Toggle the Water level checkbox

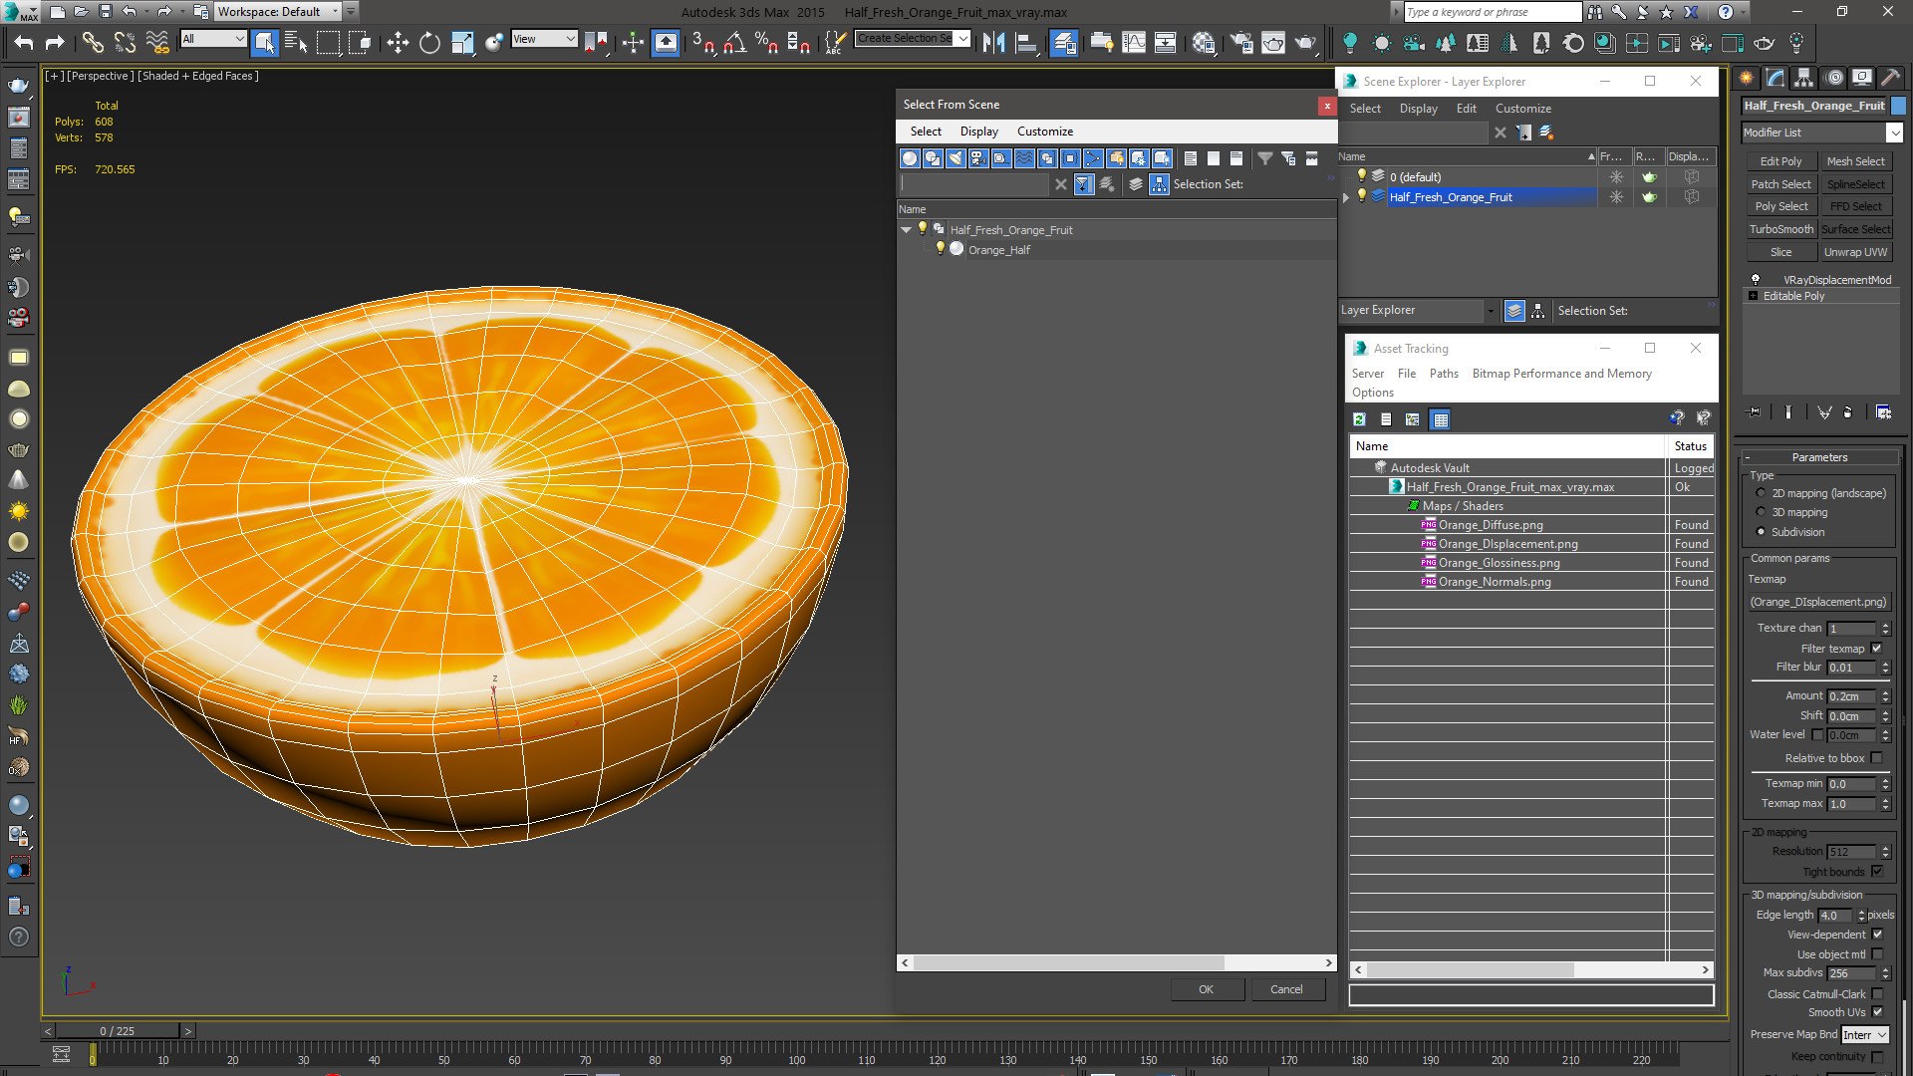1817,735
